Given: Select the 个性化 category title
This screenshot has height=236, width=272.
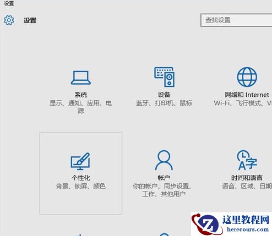Looking at the screenshot, I should point(81,178).
